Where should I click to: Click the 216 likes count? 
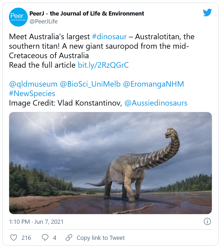point(26,238)
